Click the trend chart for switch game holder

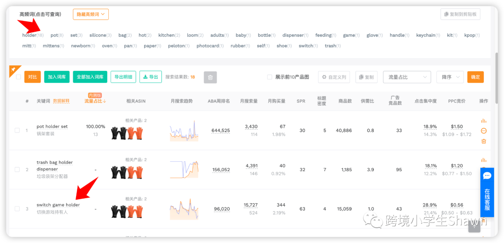[x=184, y=209]
